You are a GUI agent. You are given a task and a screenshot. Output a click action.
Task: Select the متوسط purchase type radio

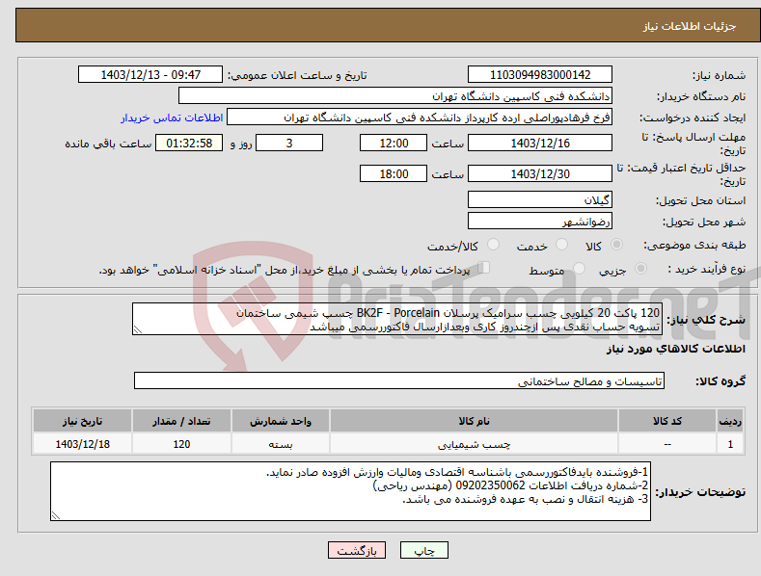click(579, 269)
